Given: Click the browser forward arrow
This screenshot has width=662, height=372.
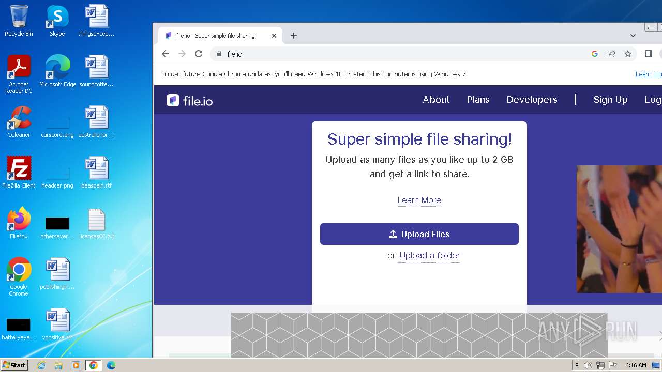Looking at the screenshot, I should pos(182,54).
